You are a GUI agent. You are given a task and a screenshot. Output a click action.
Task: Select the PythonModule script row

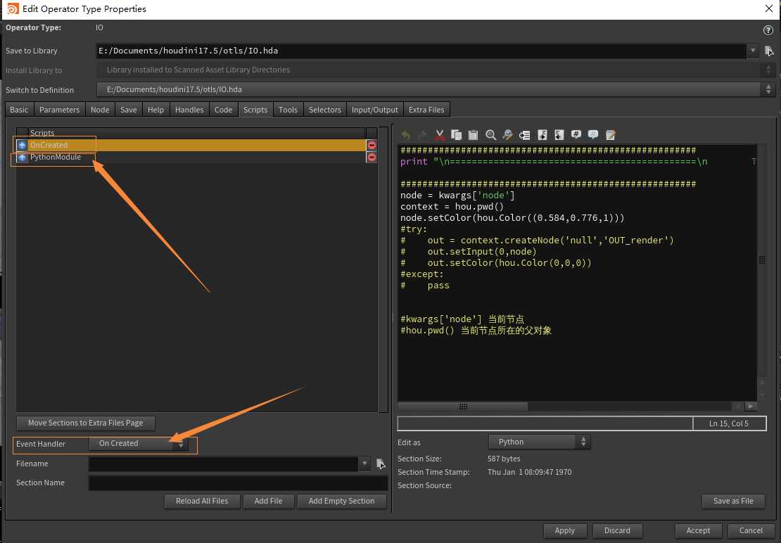(x=197, y=158)
